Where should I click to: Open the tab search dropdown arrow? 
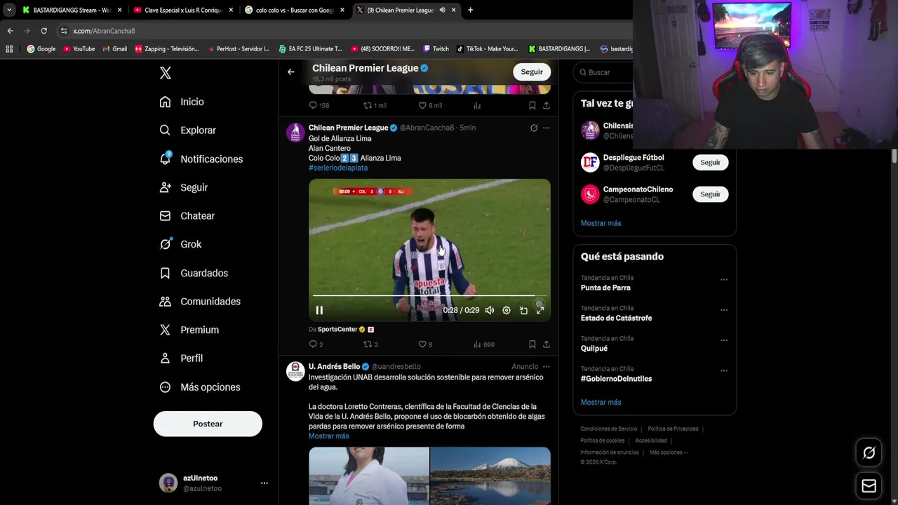click(x=9, y=10)
